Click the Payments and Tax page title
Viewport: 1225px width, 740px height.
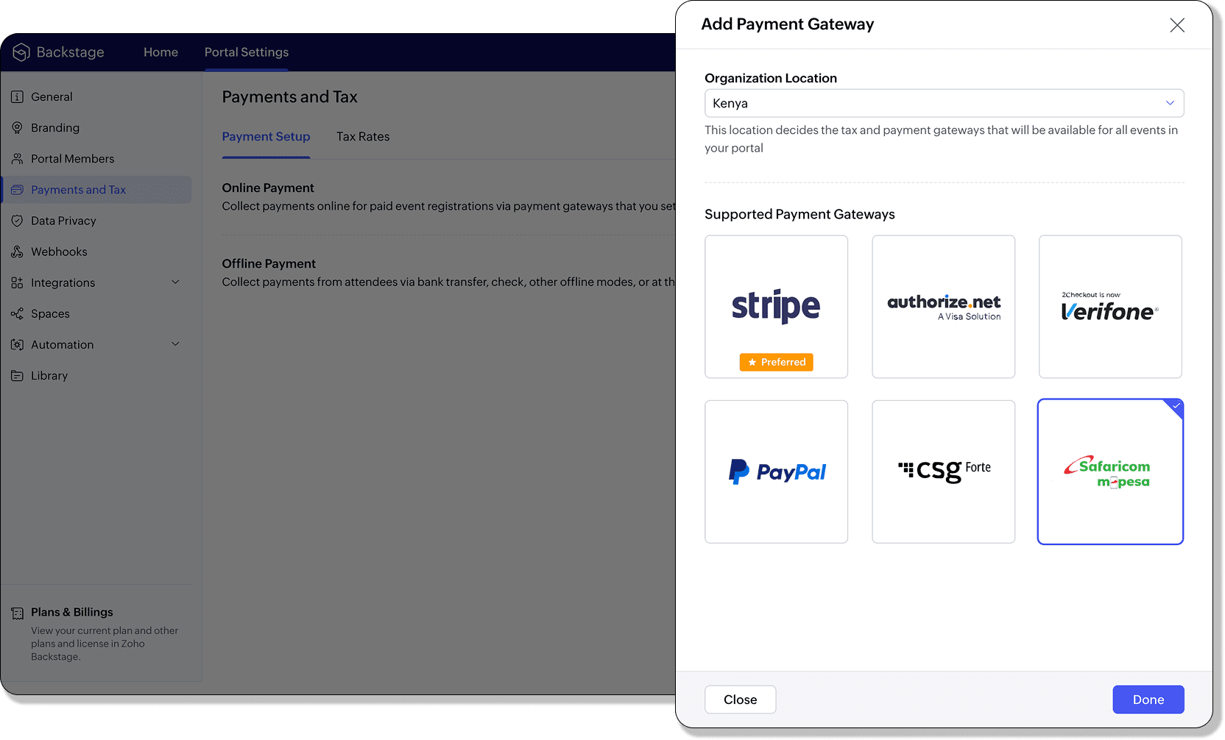[x=289, y=97]
